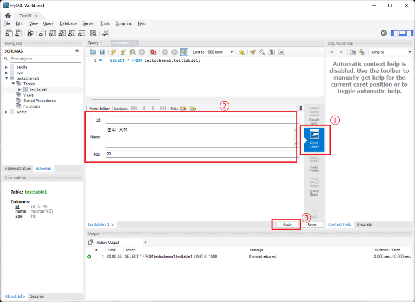The image size is (415, 302).
Task: Toggle the autocommit mode toolbar button
Action: pos(184,52)
